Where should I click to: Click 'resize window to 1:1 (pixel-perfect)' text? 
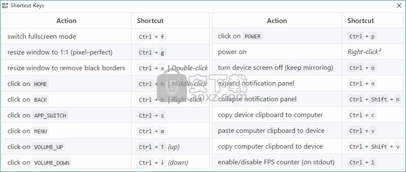pos(60,52)
